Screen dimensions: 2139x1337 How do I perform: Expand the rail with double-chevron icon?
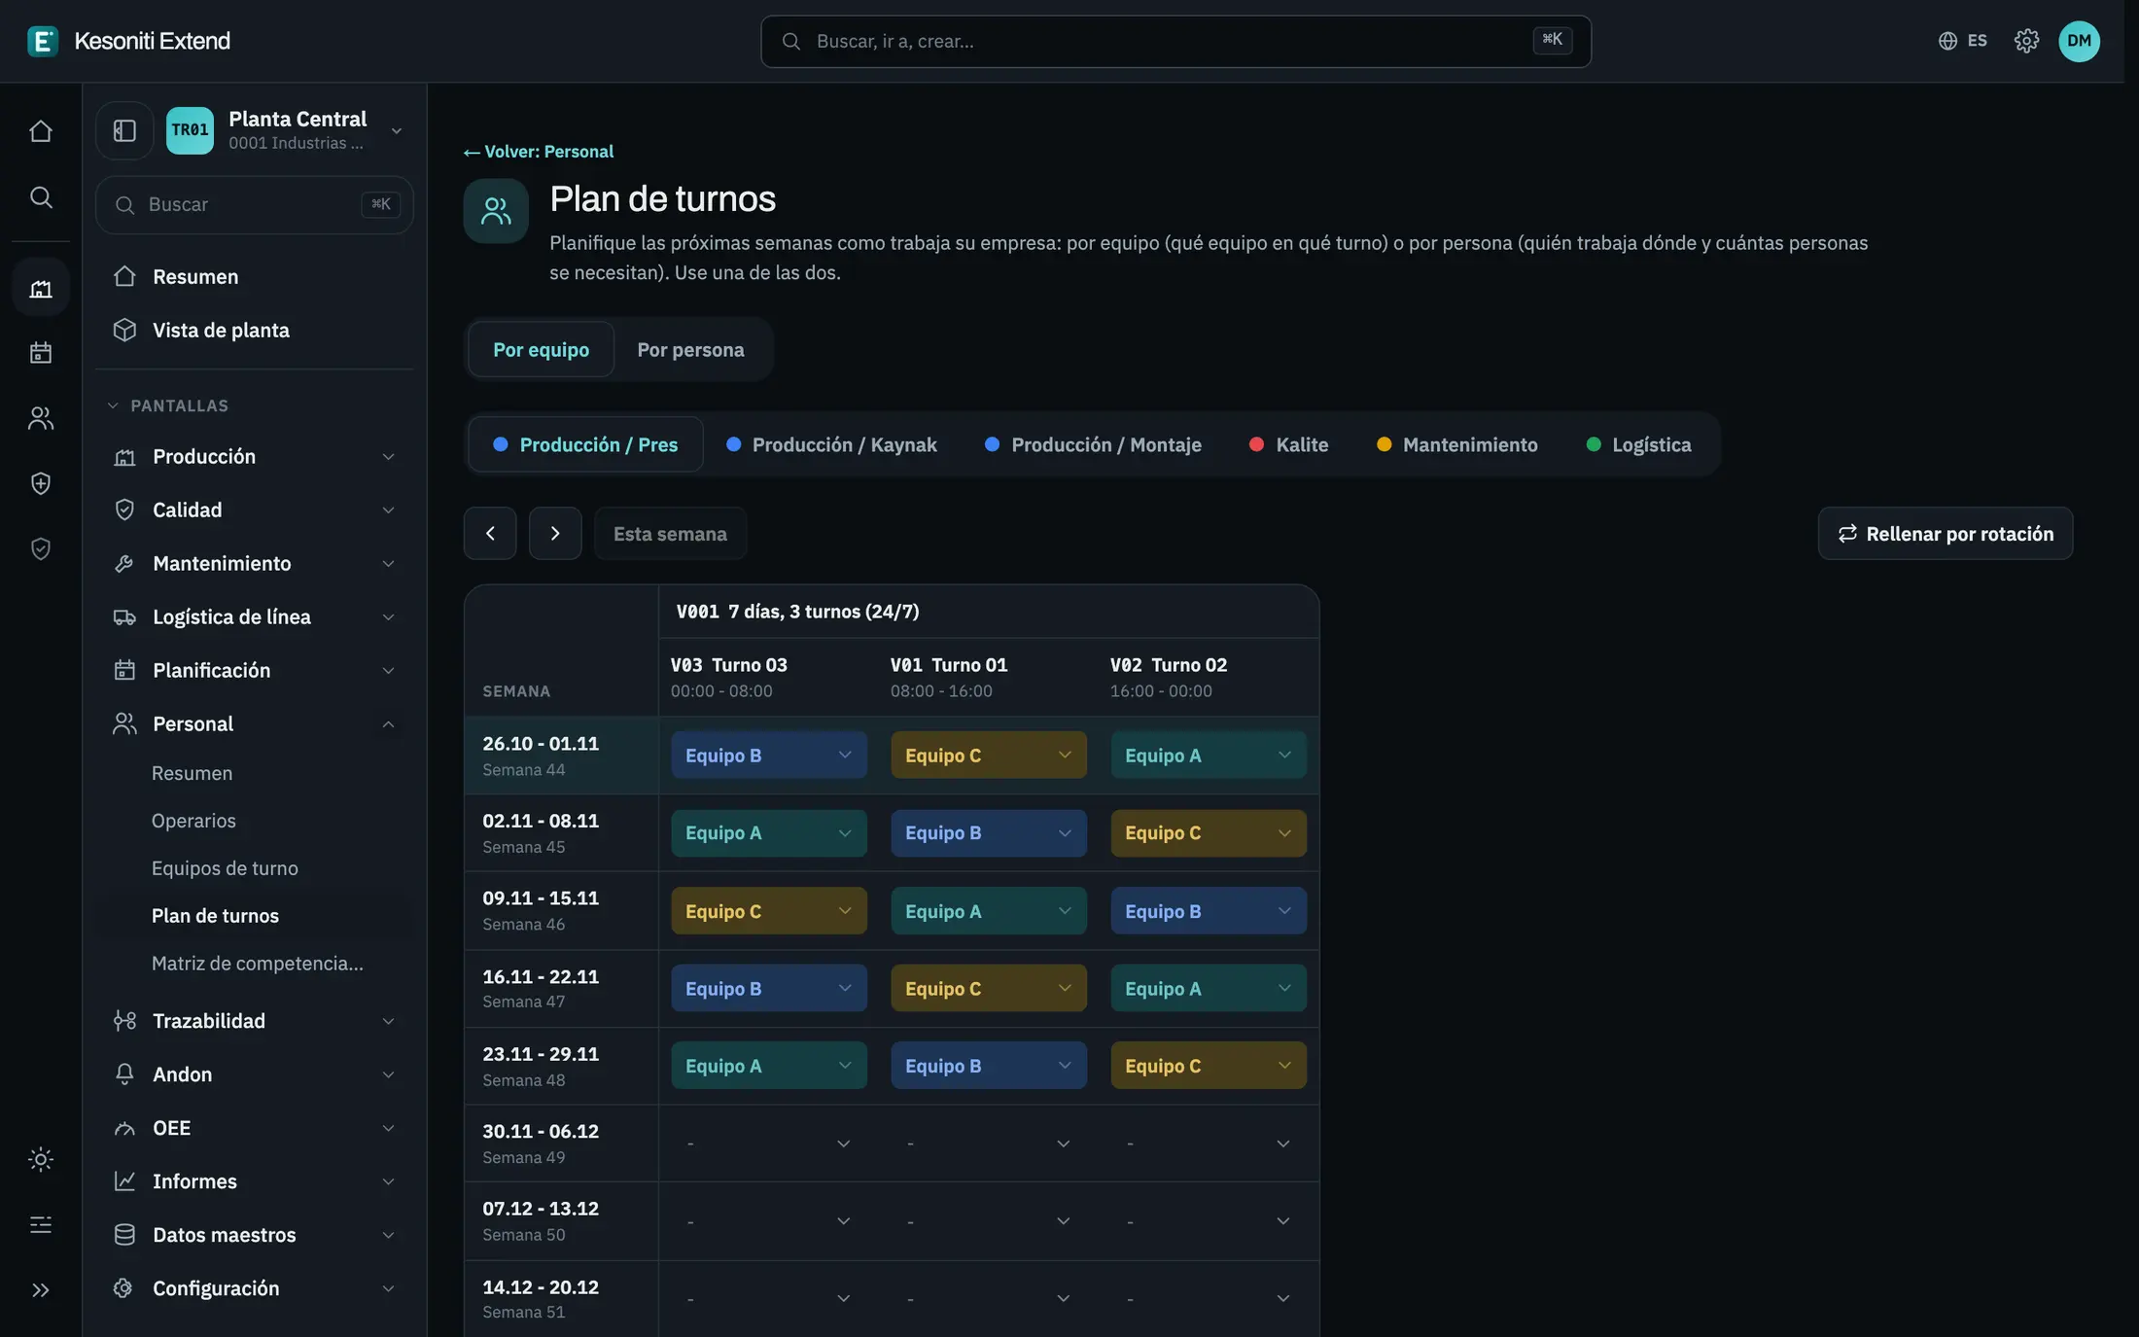click(41, 1290)
